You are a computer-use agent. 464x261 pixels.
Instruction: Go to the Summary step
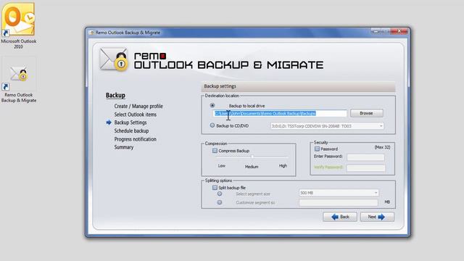point(124,147)
